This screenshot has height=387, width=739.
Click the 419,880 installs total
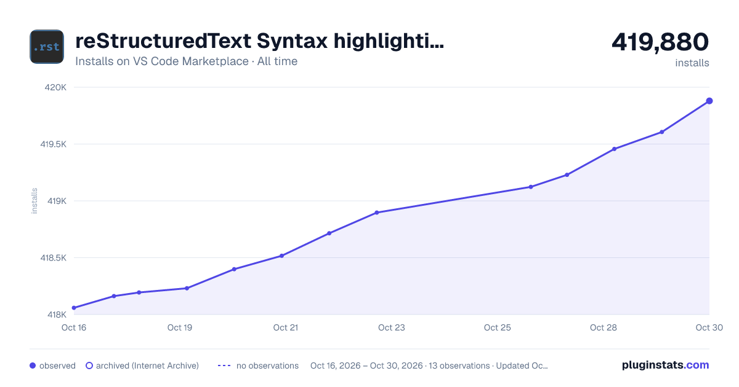(x=660, y=42)
